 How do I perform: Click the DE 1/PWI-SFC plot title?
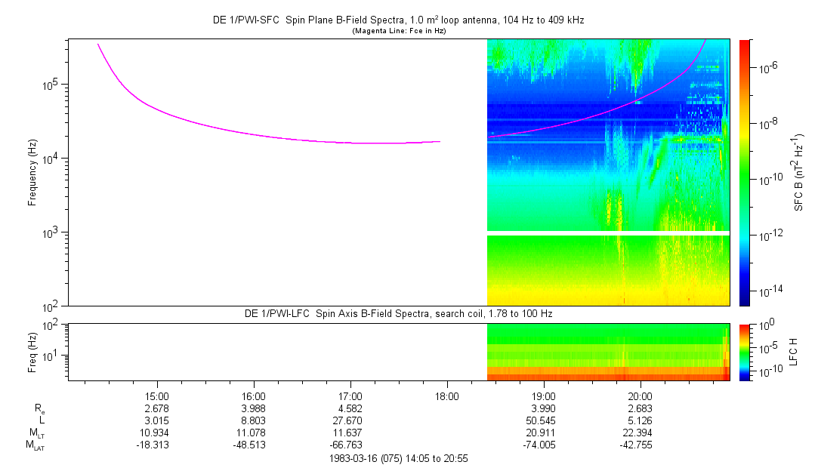398,20
